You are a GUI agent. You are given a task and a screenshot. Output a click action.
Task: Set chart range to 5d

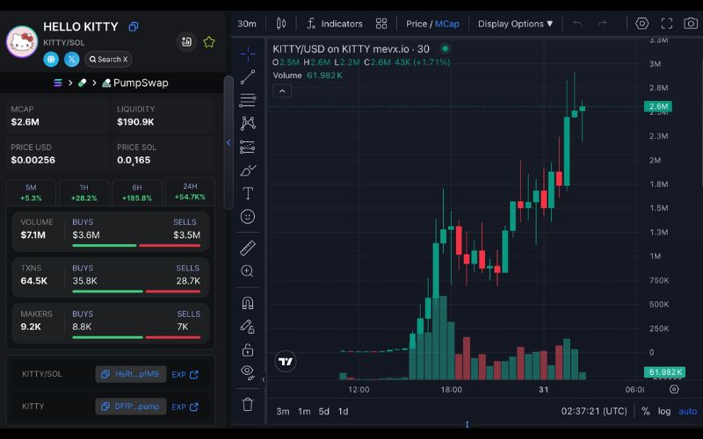[323, 411]
